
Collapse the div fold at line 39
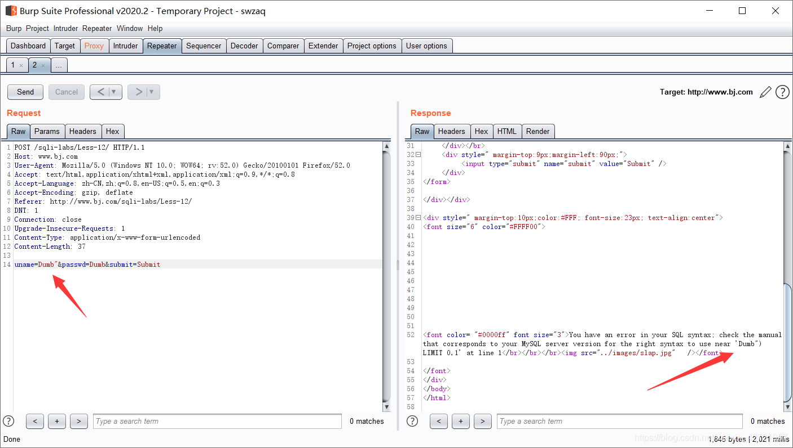tap(418, 217)
